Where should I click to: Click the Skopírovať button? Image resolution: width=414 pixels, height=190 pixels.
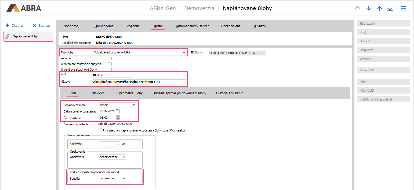[x=383, y=50]
